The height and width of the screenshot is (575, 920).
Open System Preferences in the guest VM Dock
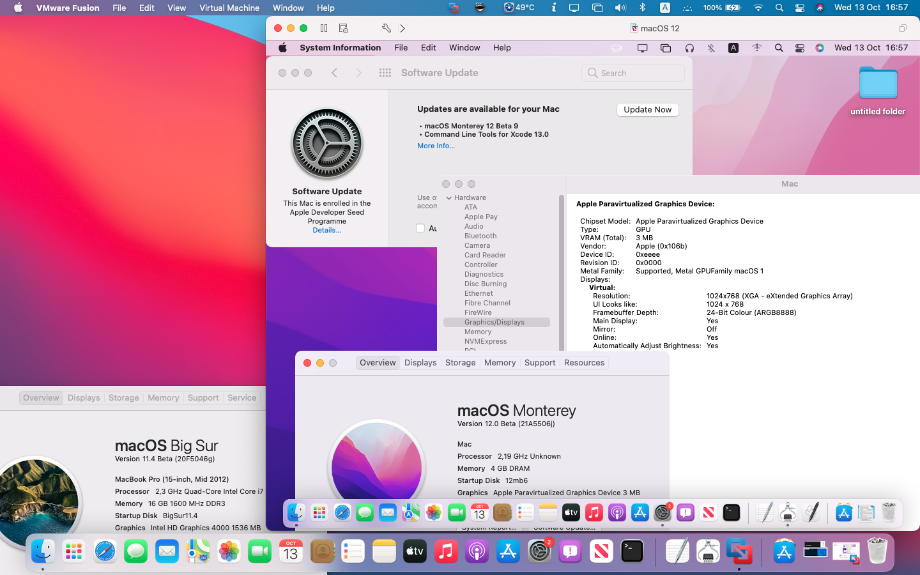663,512
